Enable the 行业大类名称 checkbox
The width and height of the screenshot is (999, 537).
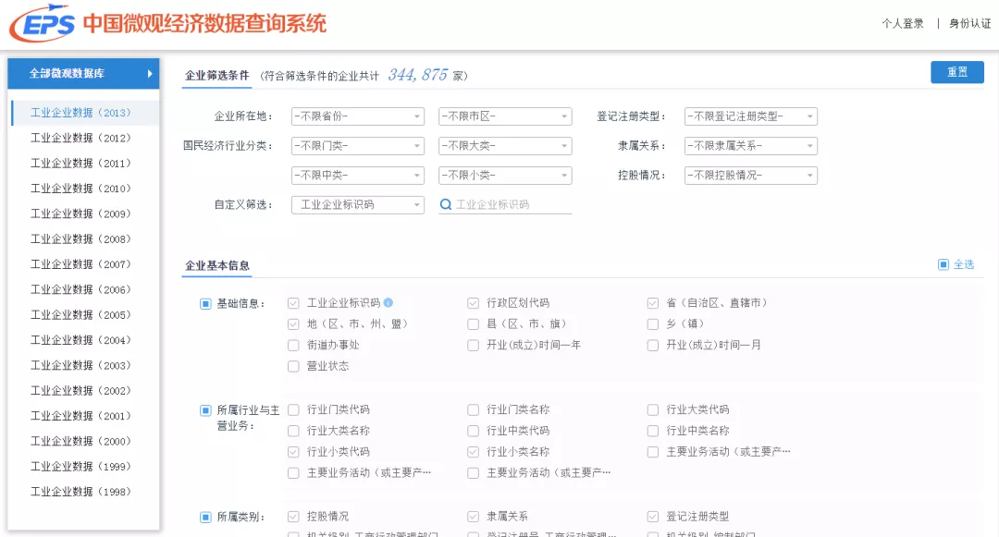[x=293, y=431]
